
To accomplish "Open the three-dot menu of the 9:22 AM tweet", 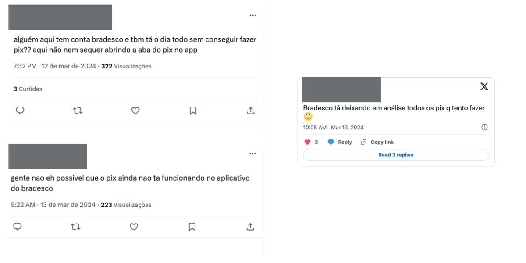I will pyautogui.click(x=252, y=154).
